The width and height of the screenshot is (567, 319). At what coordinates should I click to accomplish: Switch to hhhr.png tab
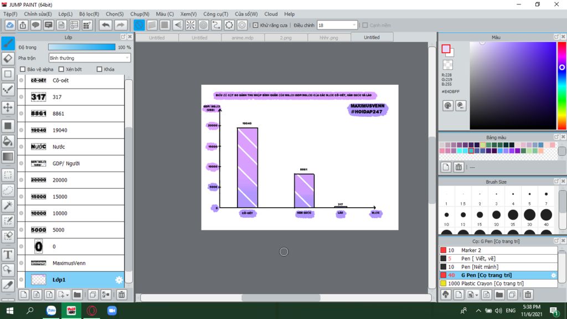click(x=329, y=38)
